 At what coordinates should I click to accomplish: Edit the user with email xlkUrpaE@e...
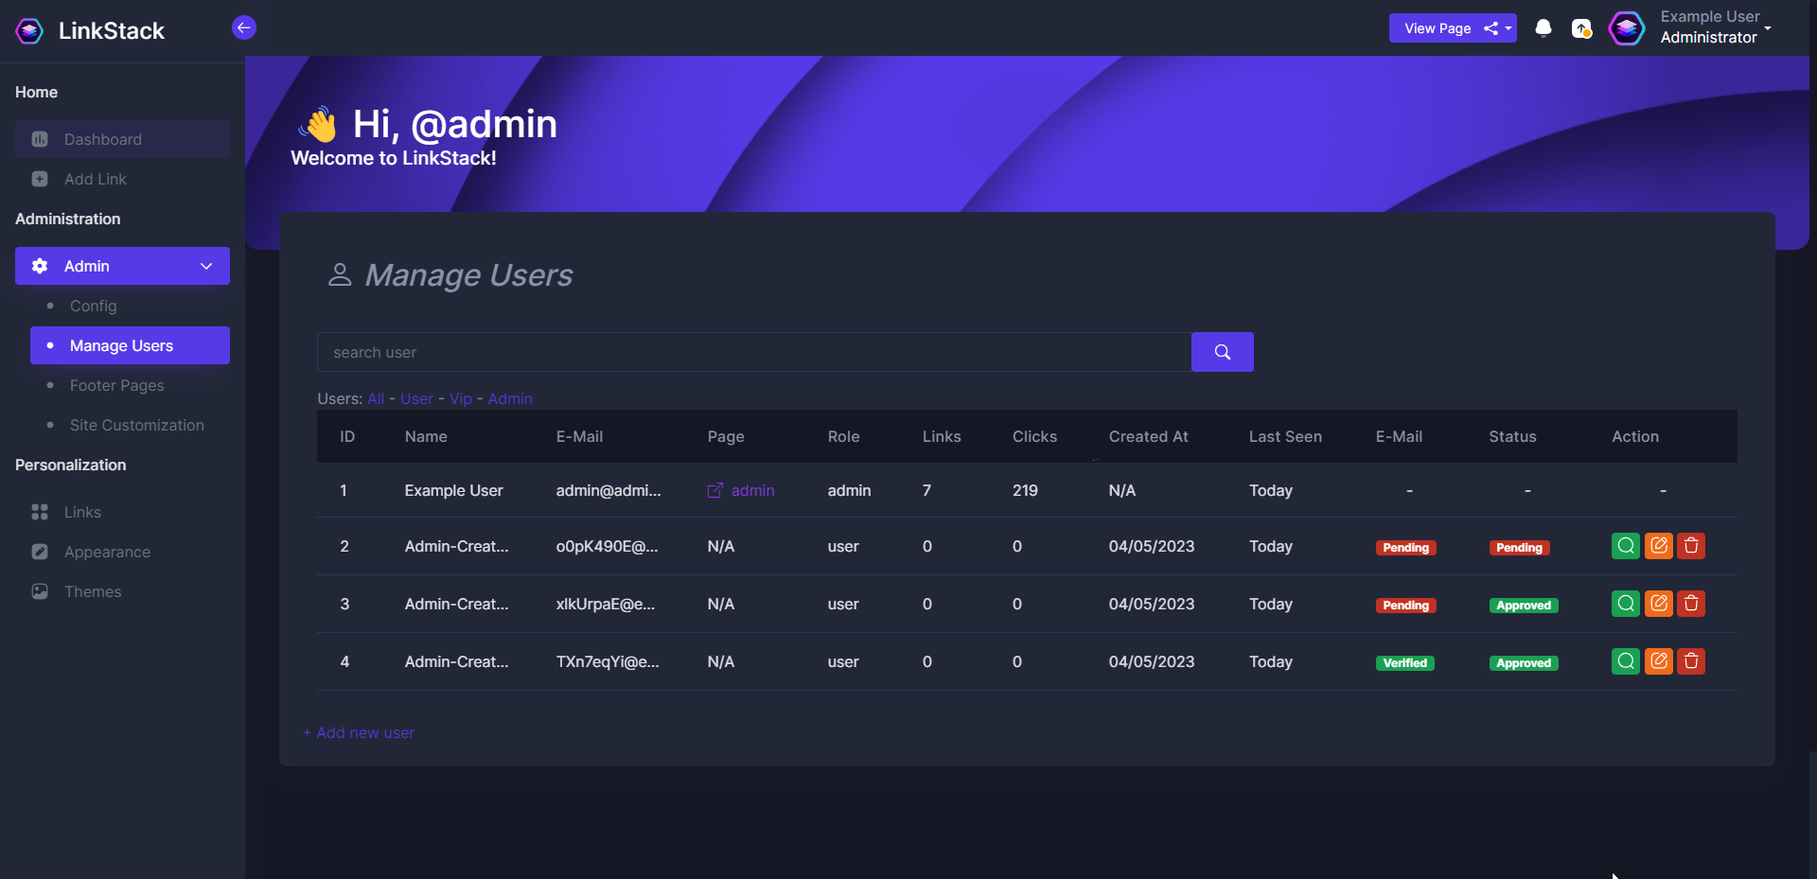[1659, 604]
